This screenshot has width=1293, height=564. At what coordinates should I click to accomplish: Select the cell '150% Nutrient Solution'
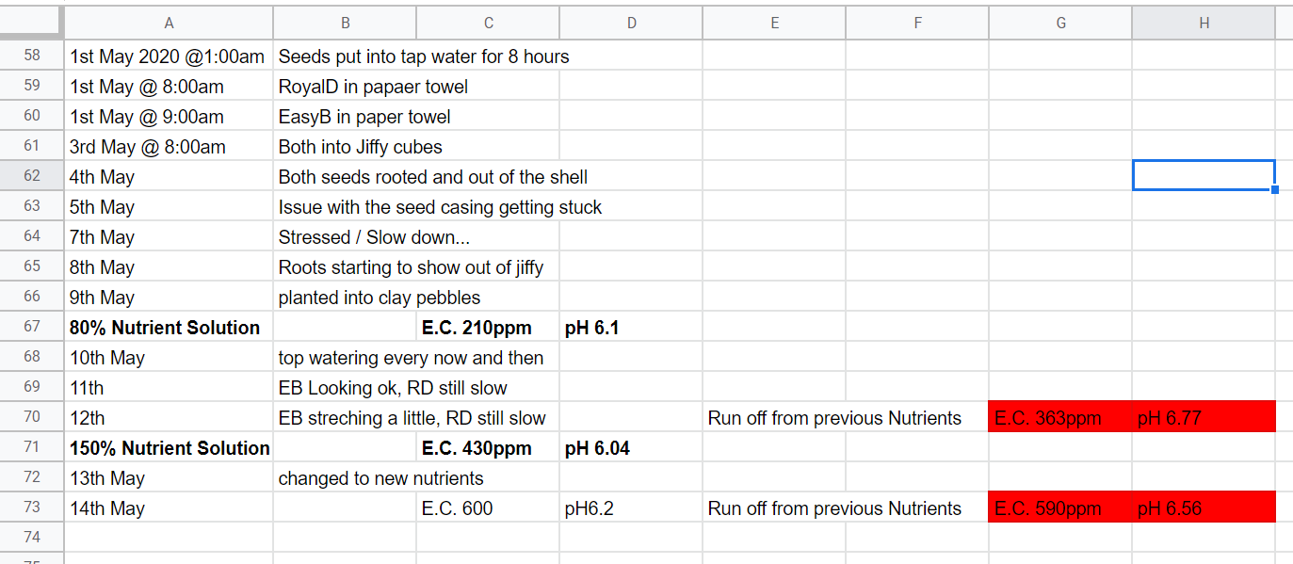pos(169,448)
